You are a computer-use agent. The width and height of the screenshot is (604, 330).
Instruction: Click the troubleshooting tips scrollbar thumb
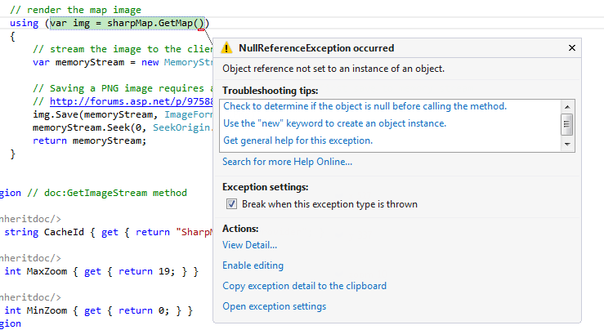567,124
